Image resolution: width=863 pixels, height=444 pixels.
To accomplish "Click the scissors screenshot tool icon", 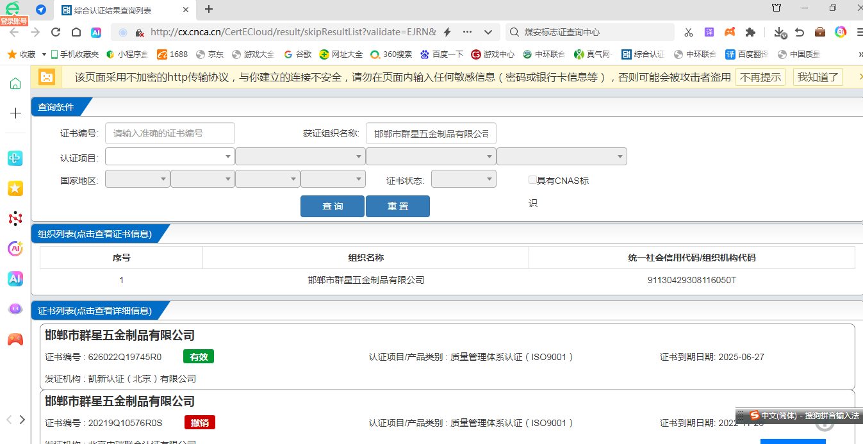I will coord(689,32).
